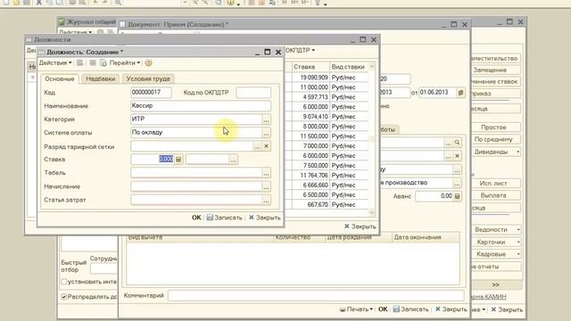The width and height of the screenshot is (571, 321).
Task: Click the Комментарий input field
Action: click(x=316, y=295)
